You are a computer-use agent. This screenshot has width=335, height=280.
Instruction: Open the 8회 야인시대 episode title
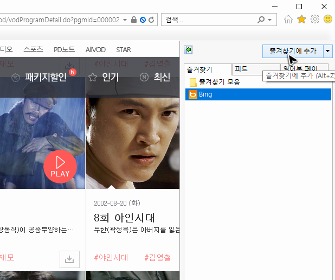[124, 218]
